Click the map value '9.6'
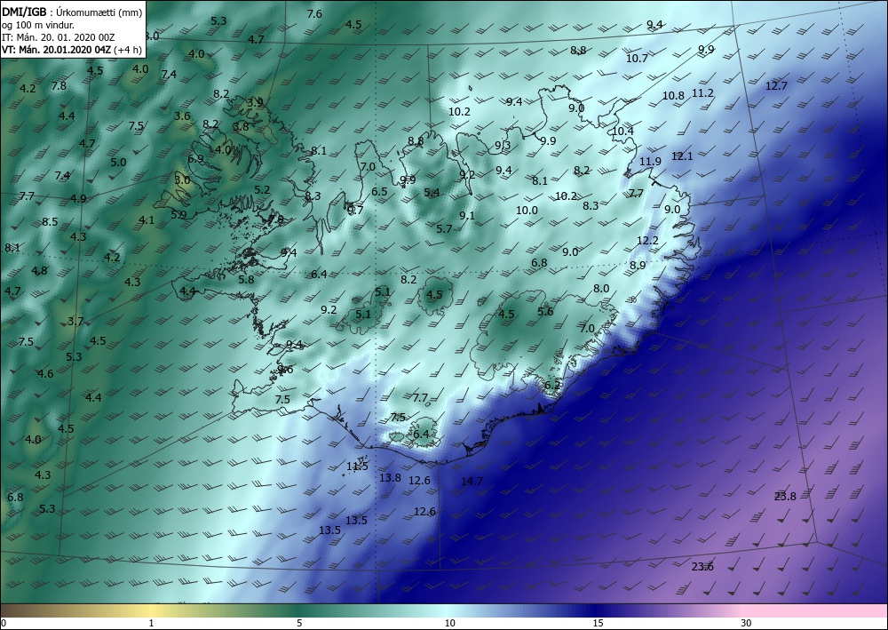Viewport: 888px width, 630px height. (x=285, y=370)
